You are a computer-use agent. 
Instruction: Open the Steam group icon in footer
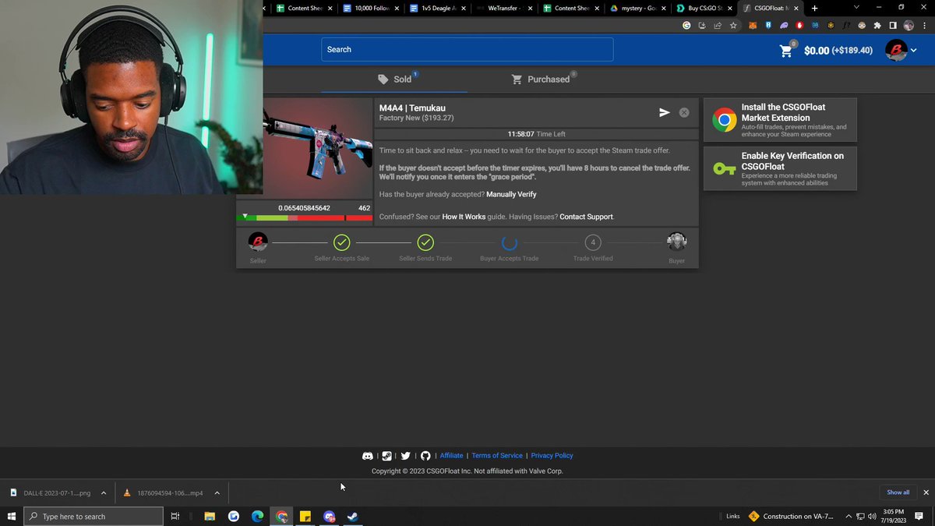pos(387,456)
